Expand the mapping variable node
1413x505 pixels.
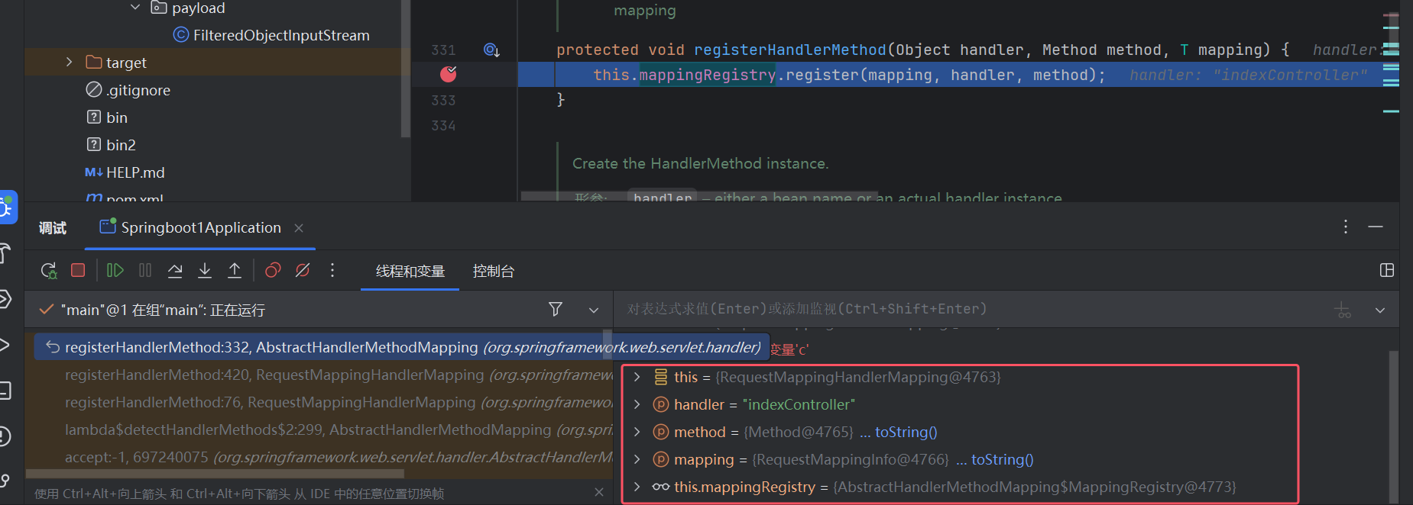[x=637, y=459]
